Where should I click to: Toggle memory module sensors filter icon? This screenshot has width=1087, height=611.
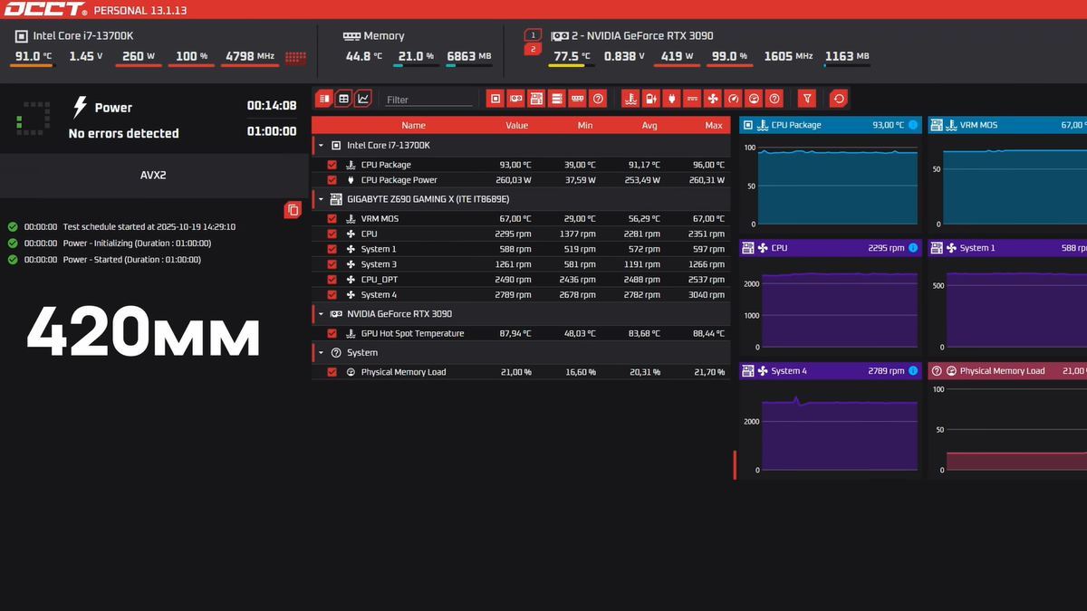click(x=577, y=99)
